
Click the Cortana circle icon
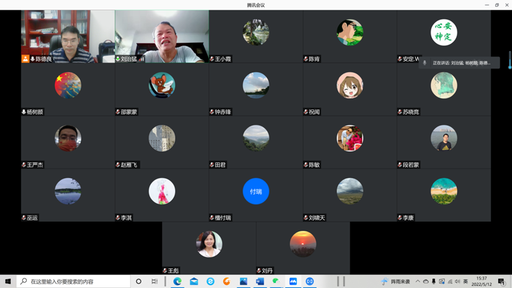[x=138, y=281]
